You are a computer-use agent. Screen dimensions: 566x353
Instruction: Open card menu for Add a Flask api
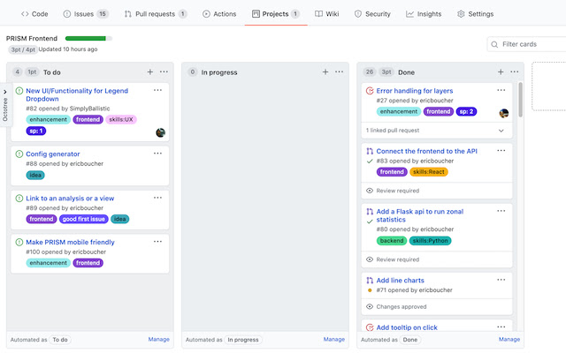click(501, 211)
